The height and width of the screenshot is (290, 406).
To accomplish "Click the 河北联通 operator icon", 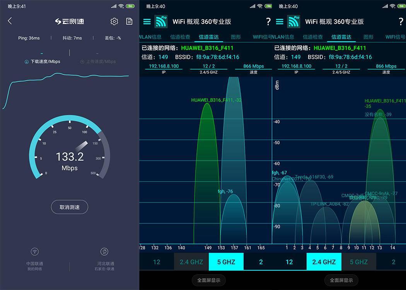I will click(104, 251).
